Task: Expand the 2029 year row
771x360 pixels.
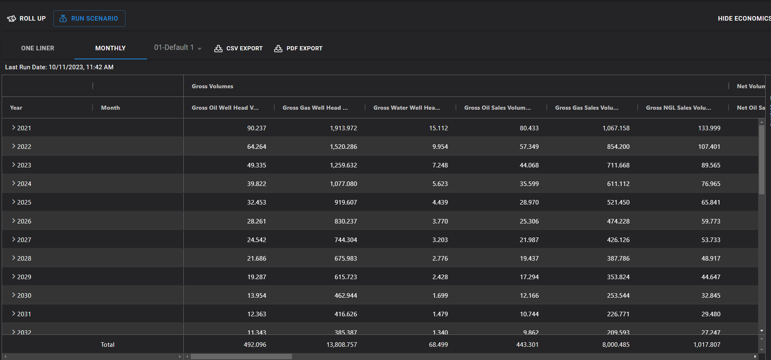Action: pyautogui.click(x=14, y=277)
